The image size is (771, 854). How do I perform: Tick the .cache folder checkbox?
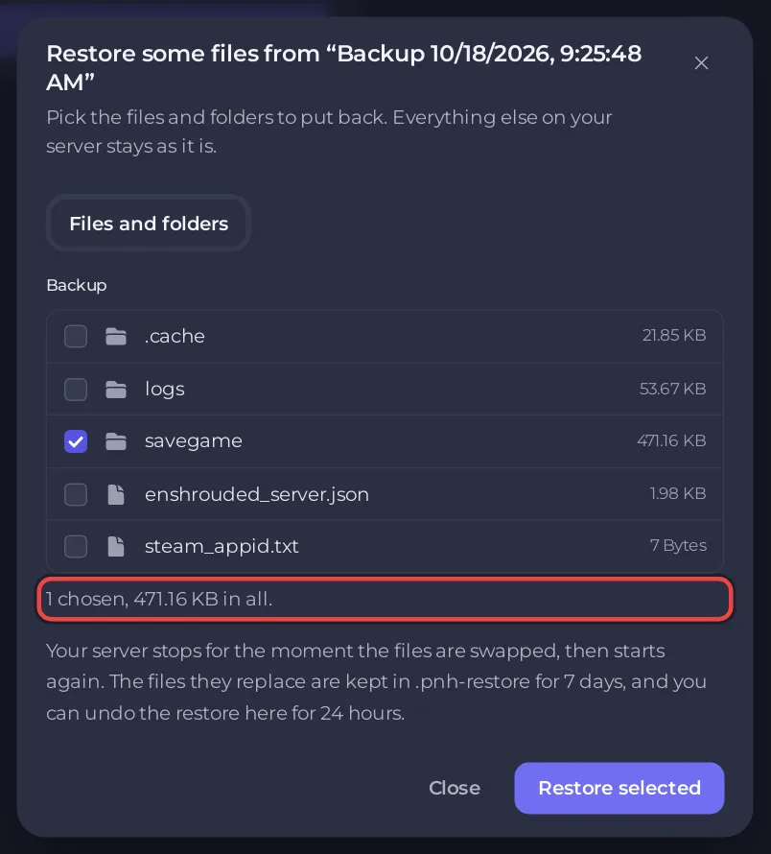coord(76,336)
